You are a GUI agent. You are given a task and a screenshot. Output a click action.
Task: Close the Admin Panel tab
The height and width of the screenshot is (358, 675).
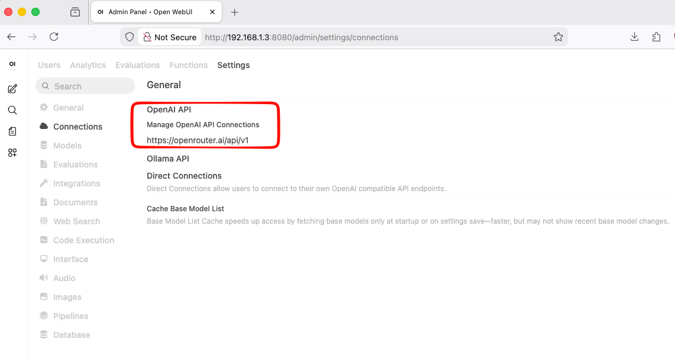pyautogui.click(x=212, y=12)
